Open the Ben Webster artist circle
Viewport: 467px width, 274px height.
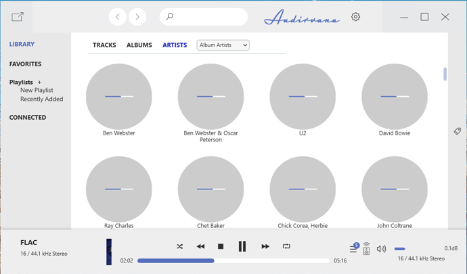(119, 97)
